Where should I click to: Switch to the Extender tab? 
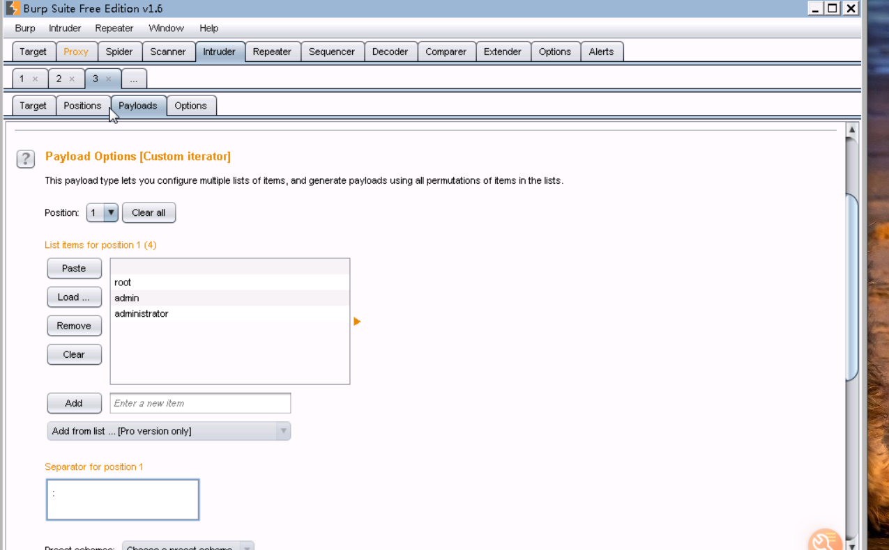[x=503, y=52]
